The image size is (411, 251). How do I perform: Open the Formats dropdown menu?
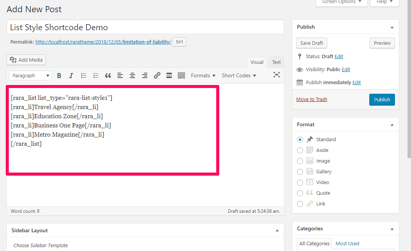coord(203,75)
